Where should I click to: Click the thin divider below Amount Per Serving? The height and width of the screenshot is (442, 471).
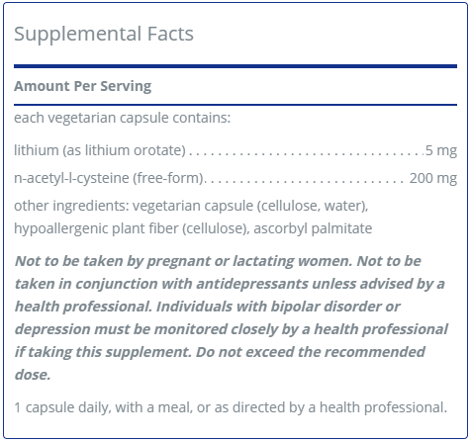[x=235, y=105]
